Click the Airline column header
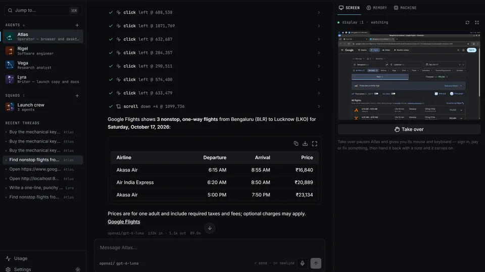Screen dimensions: 485x272 click(x=124, y=157)
